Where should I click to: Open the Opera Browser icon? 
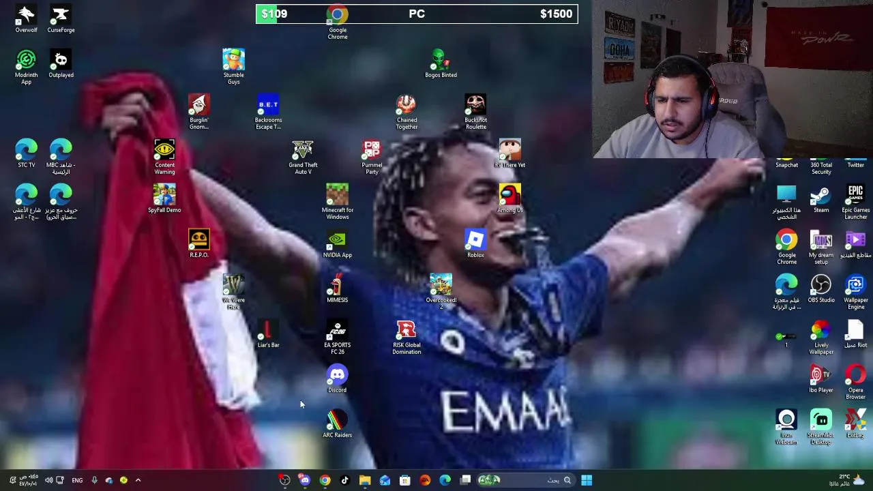855,383
